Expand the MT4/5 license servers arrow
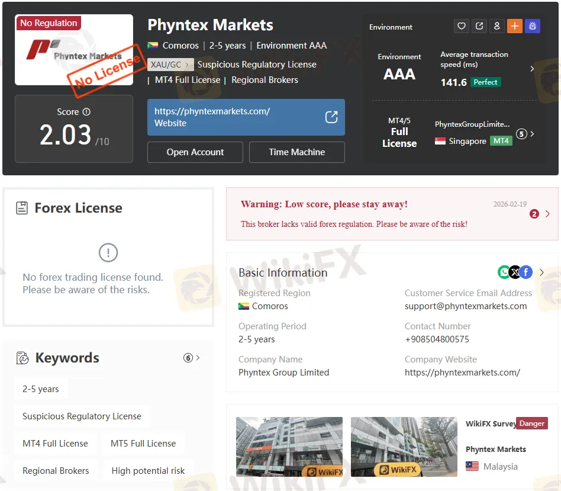 click(532, 134)
